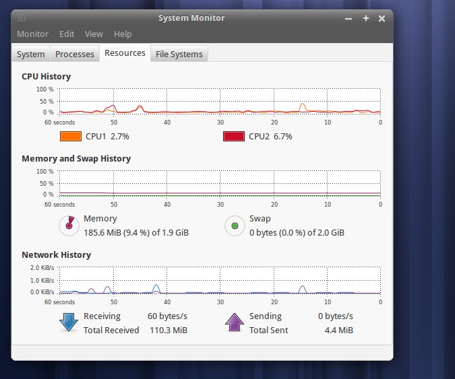
Task: Click the Network History heading
Action: pos(57,254)
